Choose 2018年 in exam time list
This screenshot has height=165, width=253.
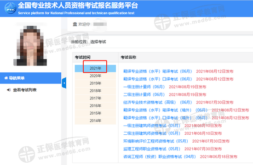click(x=95, y=91)
